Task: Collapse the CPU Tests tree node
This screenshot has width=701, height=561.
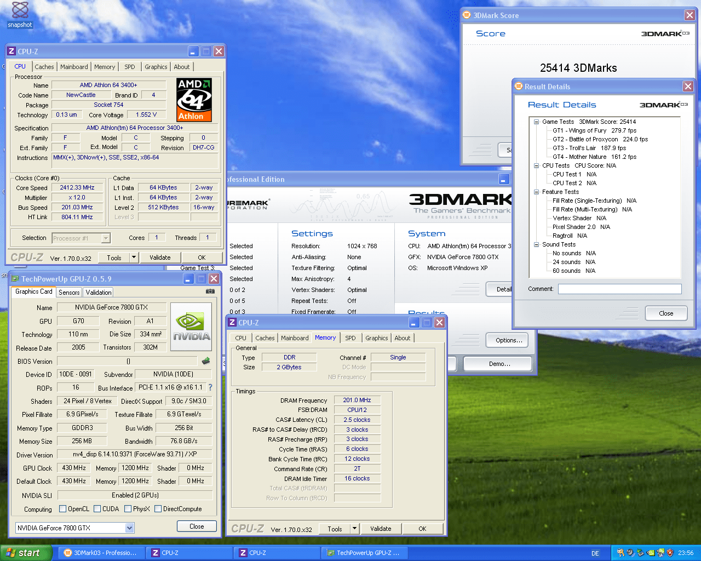Action: pyautogui.click(x=537, y=165)
